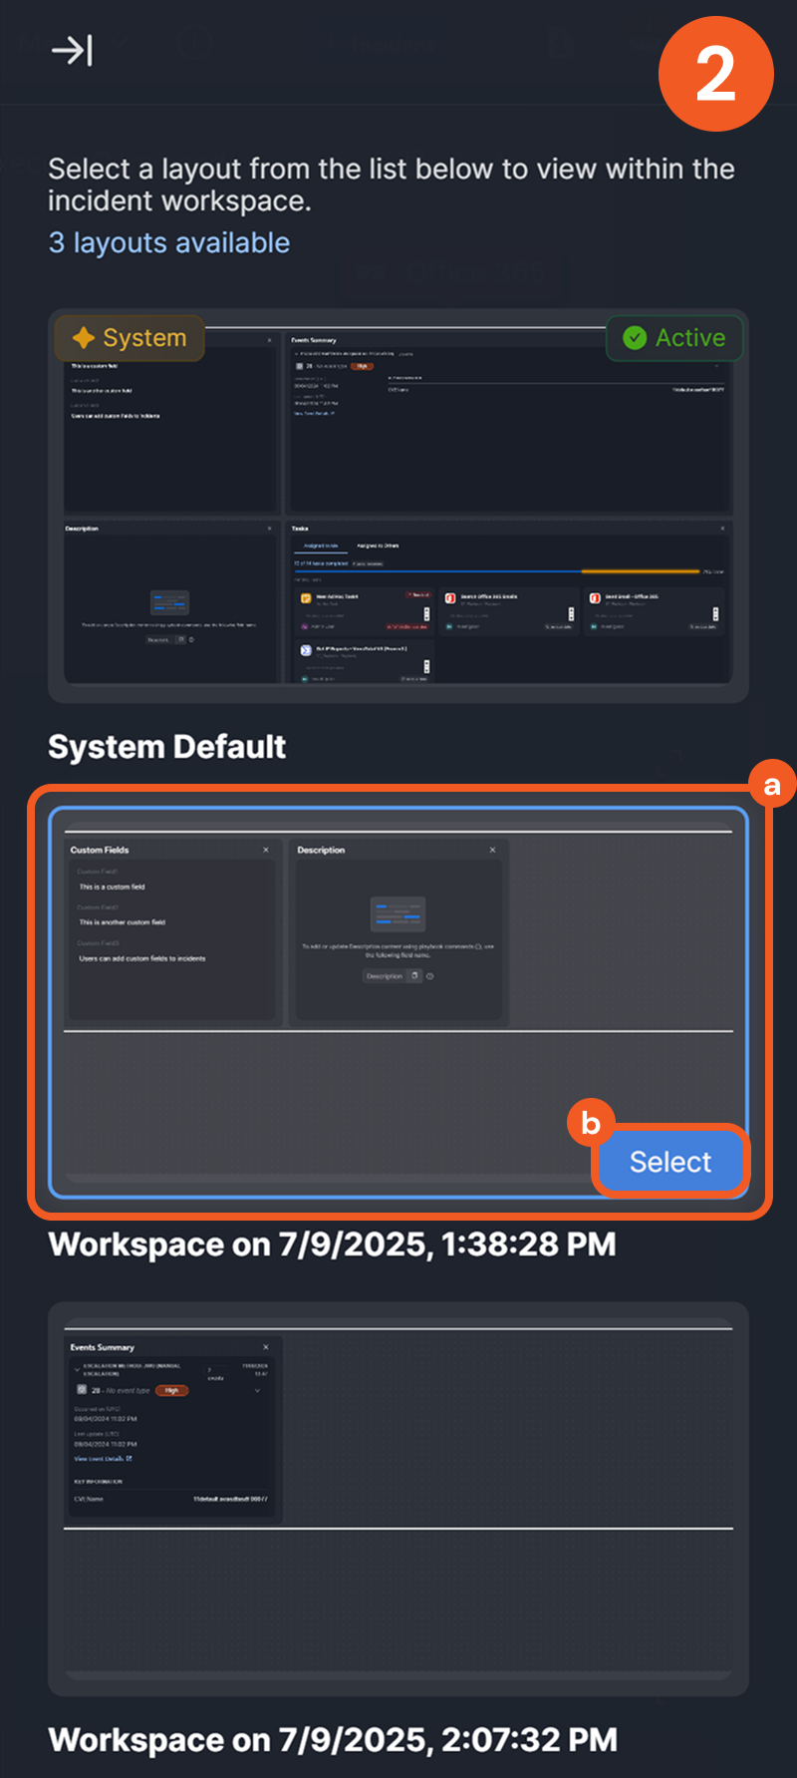Close Events Summary widget in 2:07:32 PM layout
Screen dimensions: 797x1778
tap(266, 1347)
